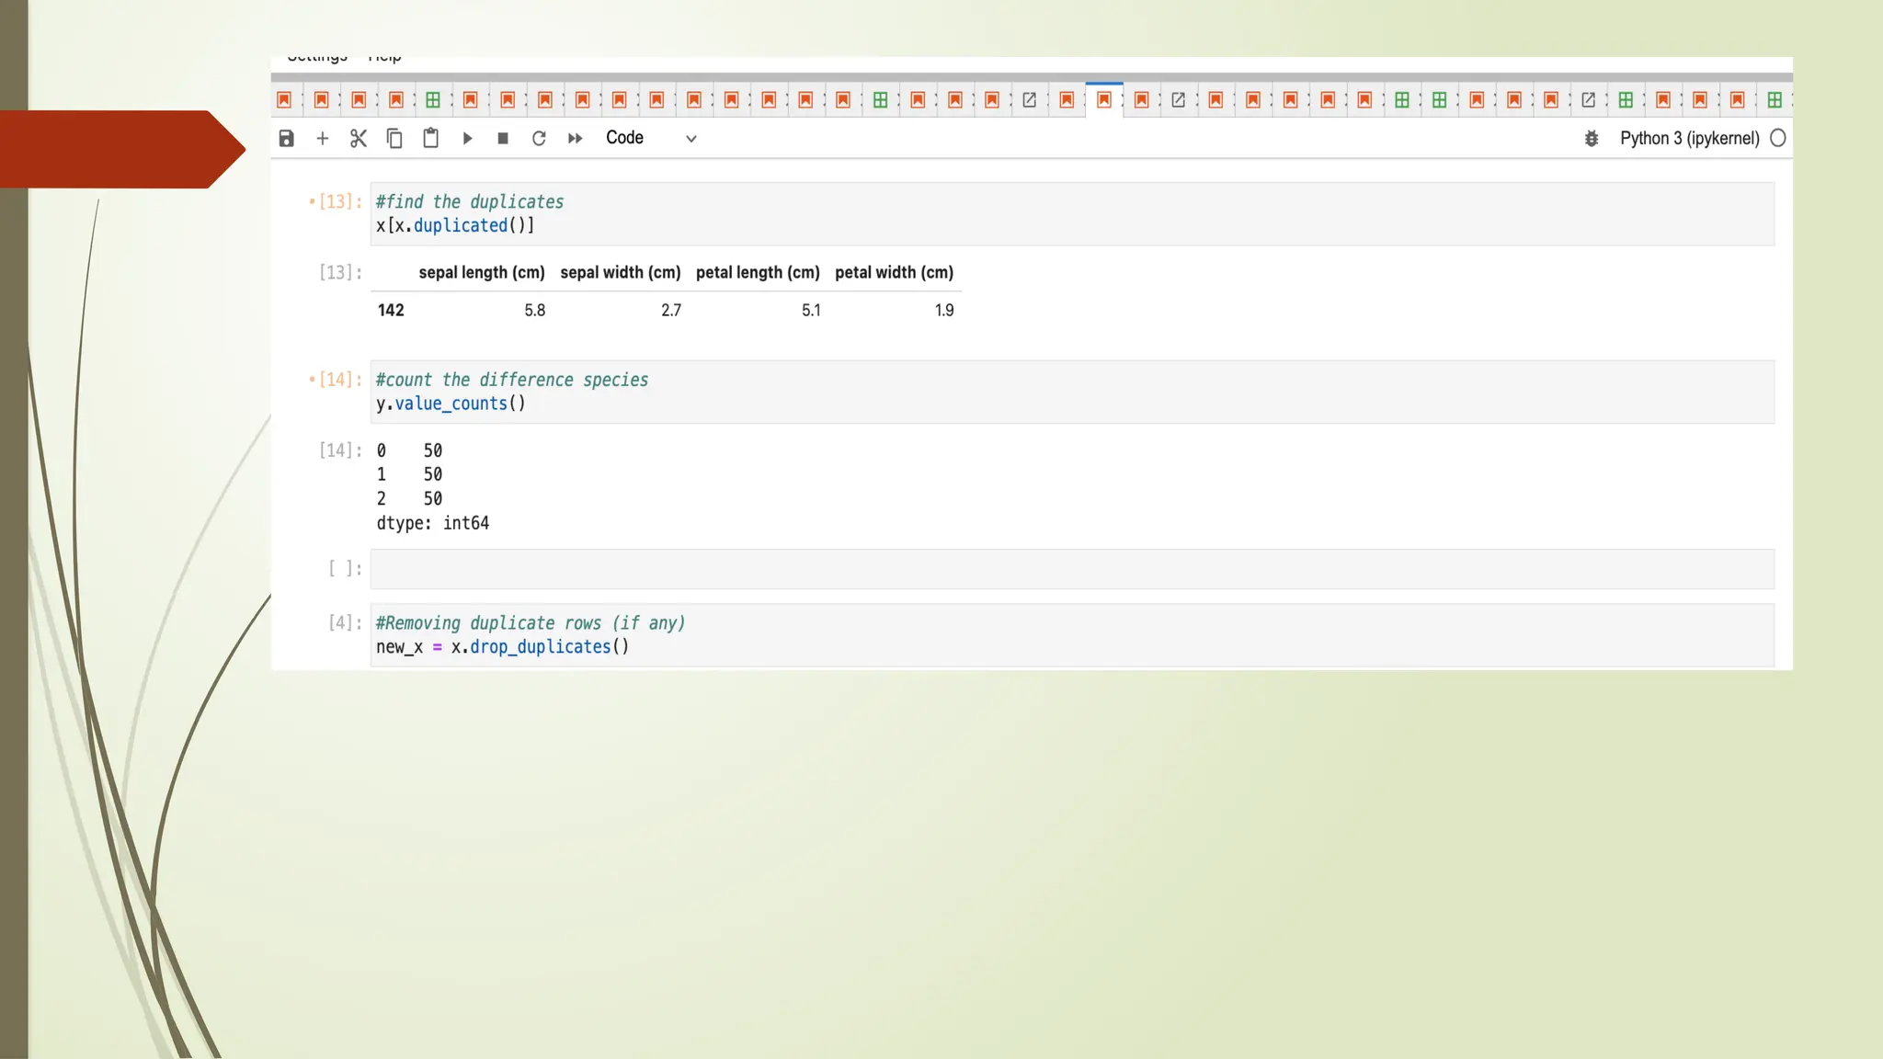The height and width of the screenshot is (1059, 1883).
Task: Enable the debugger via bug icon
Action: pyautogui.click(x=1592, y=138)
